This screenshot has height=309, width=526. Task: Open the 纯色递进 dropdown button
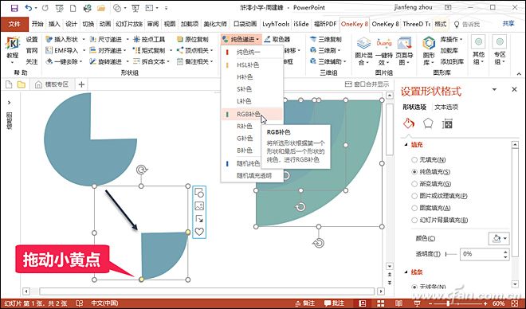241,40
